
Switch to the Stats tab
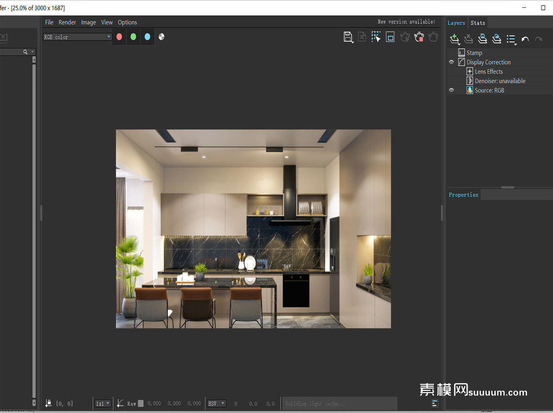[x=478, y=23]
